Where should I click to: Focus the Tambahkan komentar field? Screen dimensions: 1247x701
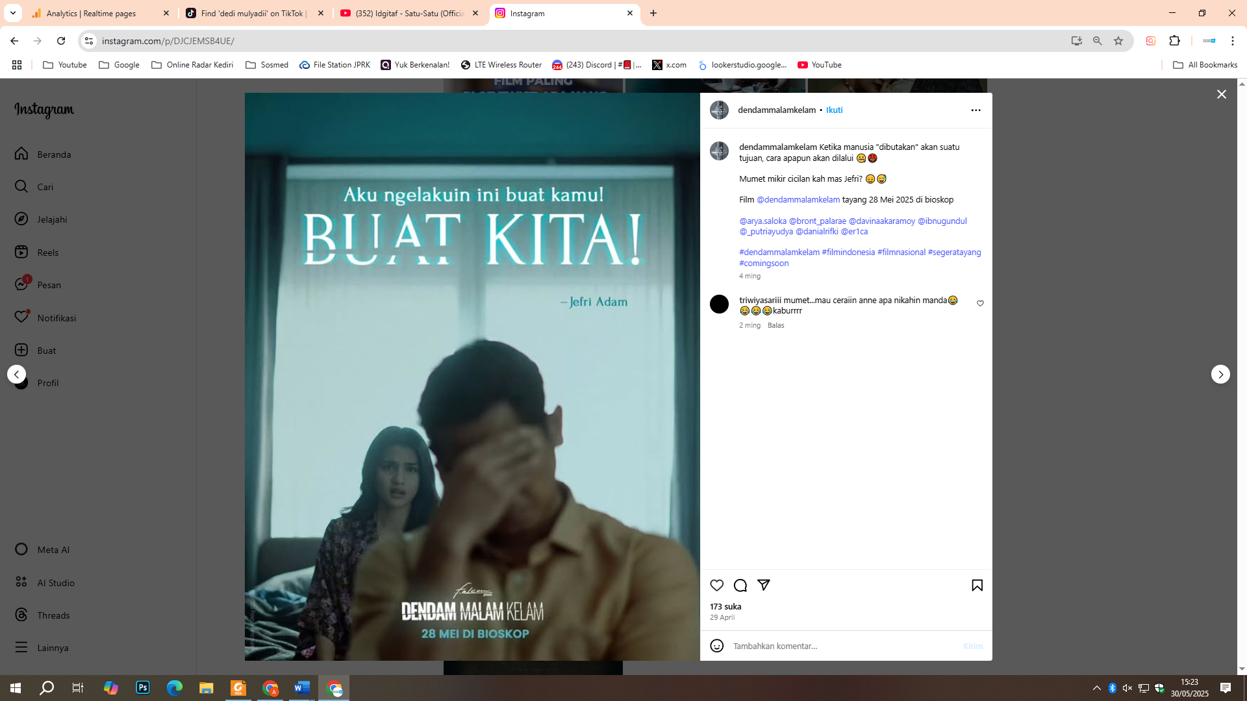click(x=844, y=646)
